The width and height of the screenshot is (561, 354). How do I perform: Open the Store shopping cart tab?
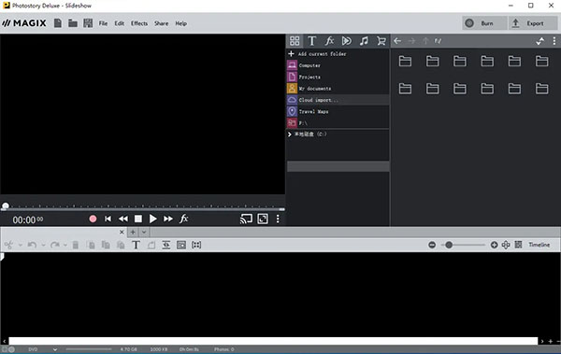tap(381, 41)
